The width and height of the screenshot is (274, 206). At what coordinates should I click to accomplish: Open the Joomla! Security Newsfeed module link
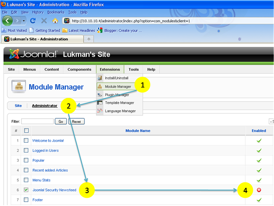[x=55, y=190]
